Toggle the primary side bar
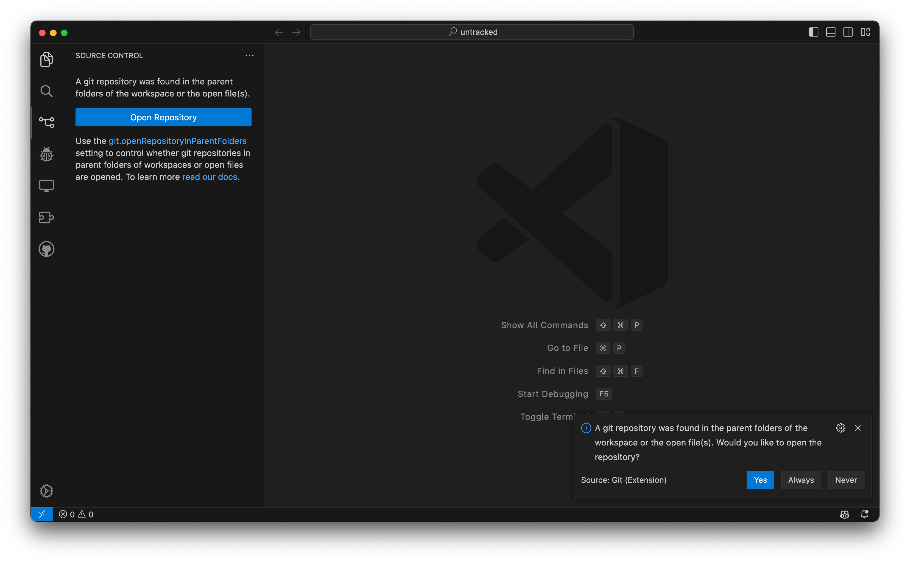Screen dimensions: 910x562 pos(813,32)
